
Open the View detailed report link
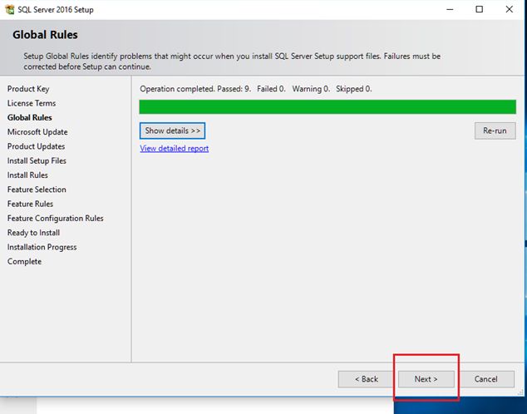point(174,149)
